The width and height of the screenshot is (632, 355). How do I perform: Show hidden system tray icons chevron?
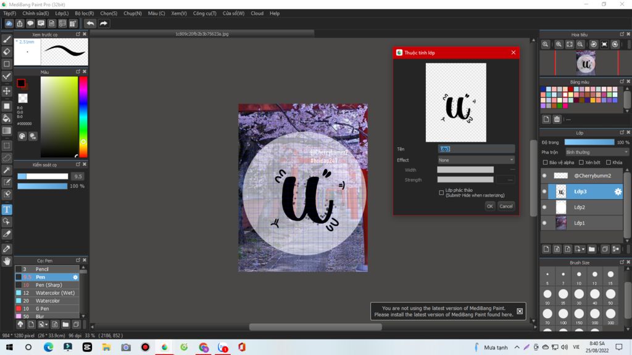tap(517, 347)
